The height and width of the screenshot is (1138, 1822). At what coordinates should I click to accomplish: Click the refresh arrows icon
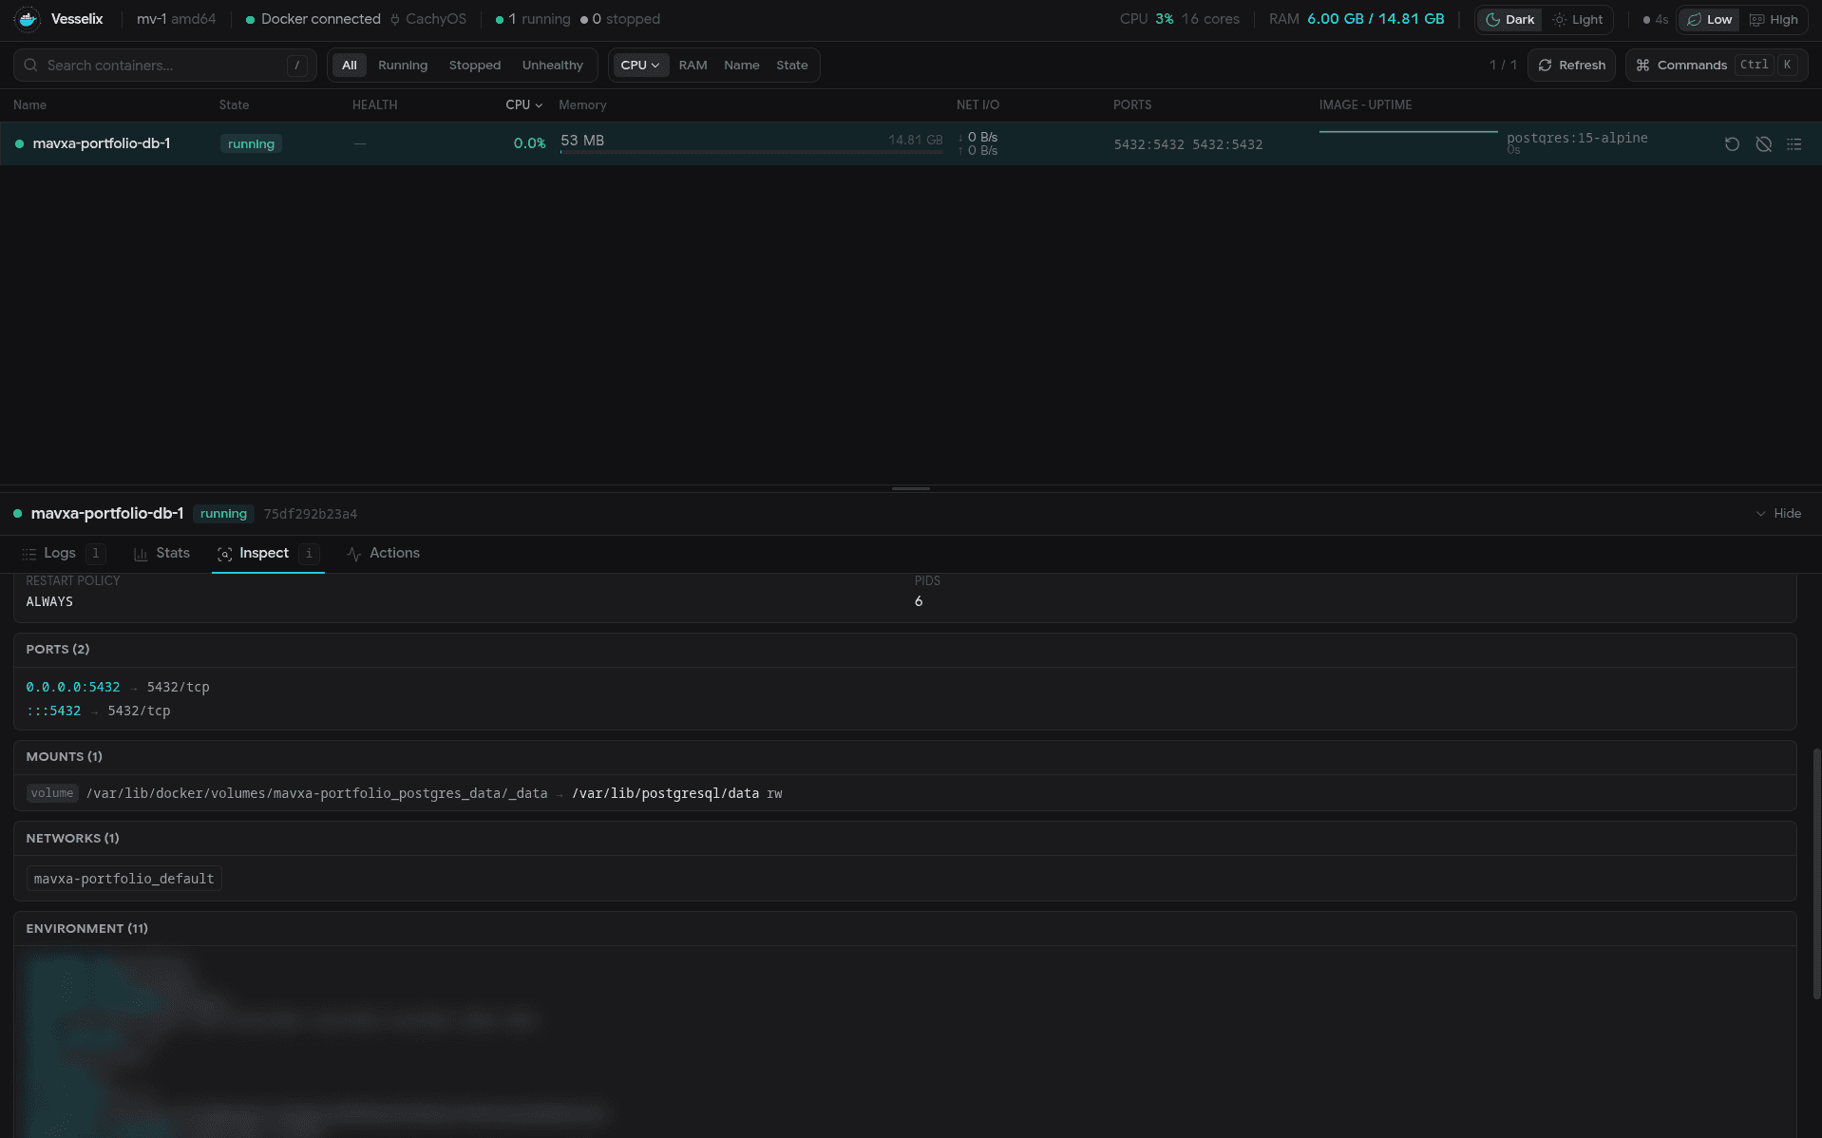(1545, 66)
